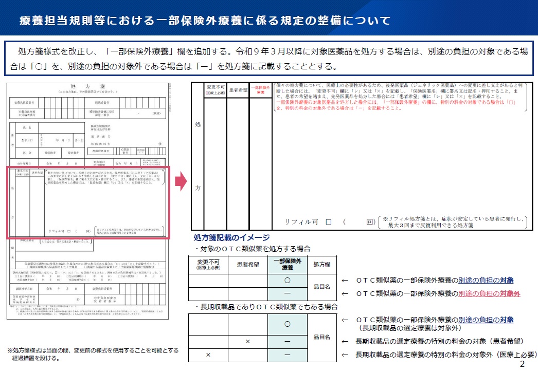The image size is (538, 372).
Task: Click the × mark in the 変更不可 column
Action: (208, 355)
